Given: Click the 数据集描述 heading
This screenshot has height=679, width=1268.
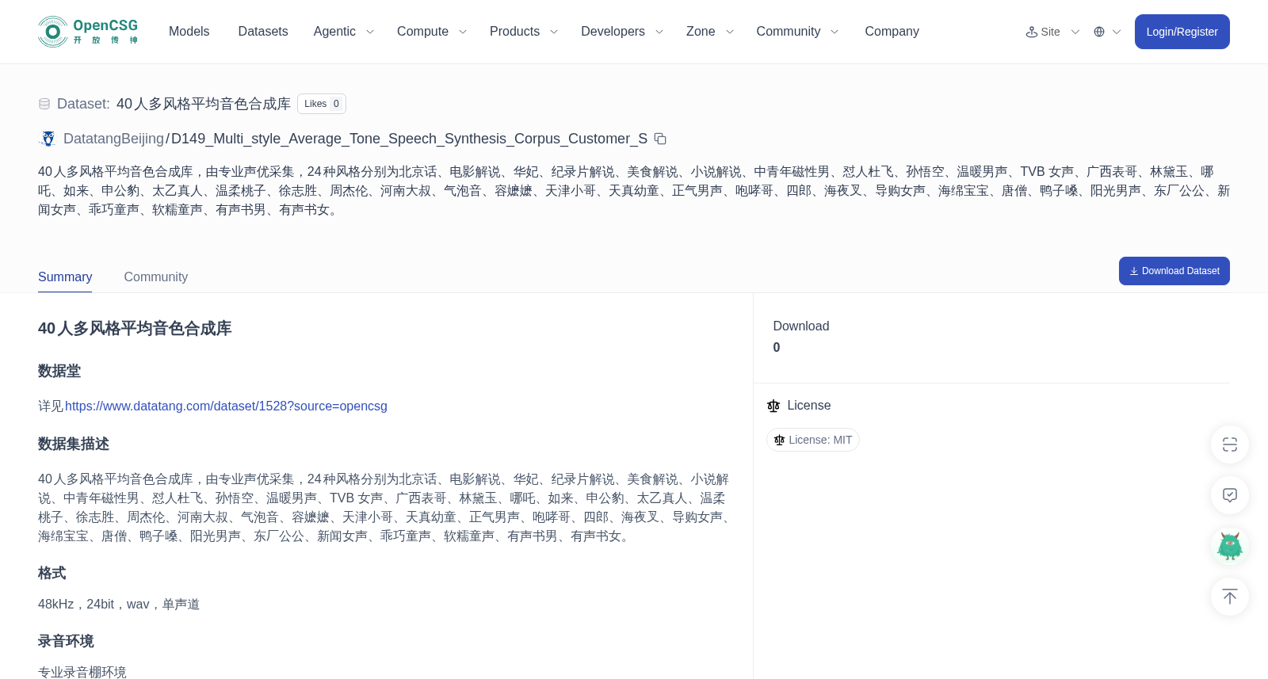Looking at the screenshot, I should 74,444.
